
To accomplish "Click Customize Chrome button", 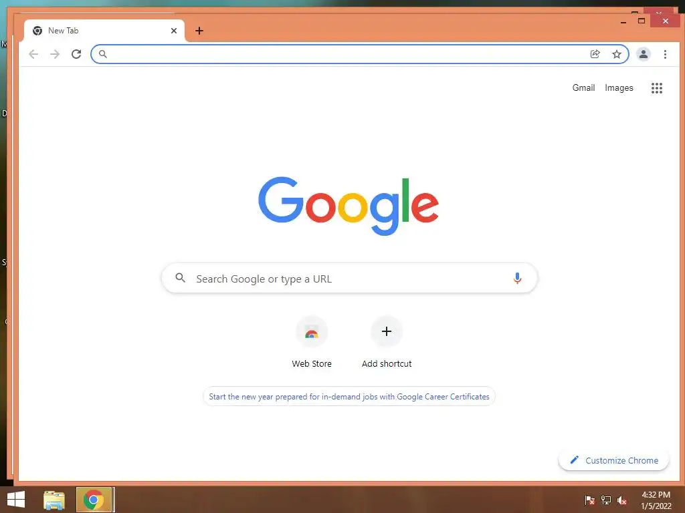I will 614,460.
